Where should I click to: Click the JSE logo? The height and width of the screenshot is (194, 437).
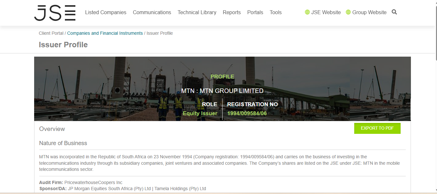(55, 13)
